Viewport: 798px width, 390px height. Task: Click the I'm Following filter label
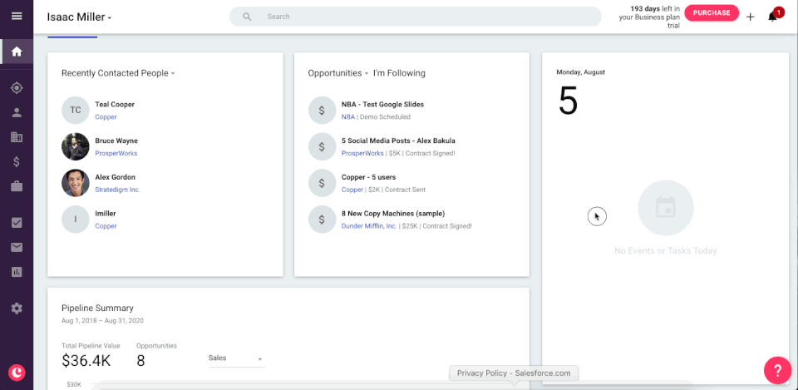pyautogui.click(x=399, y=73)
